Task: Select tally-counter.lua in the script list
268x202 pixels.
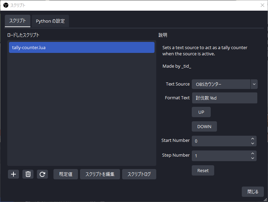Action: coord(81,47)
